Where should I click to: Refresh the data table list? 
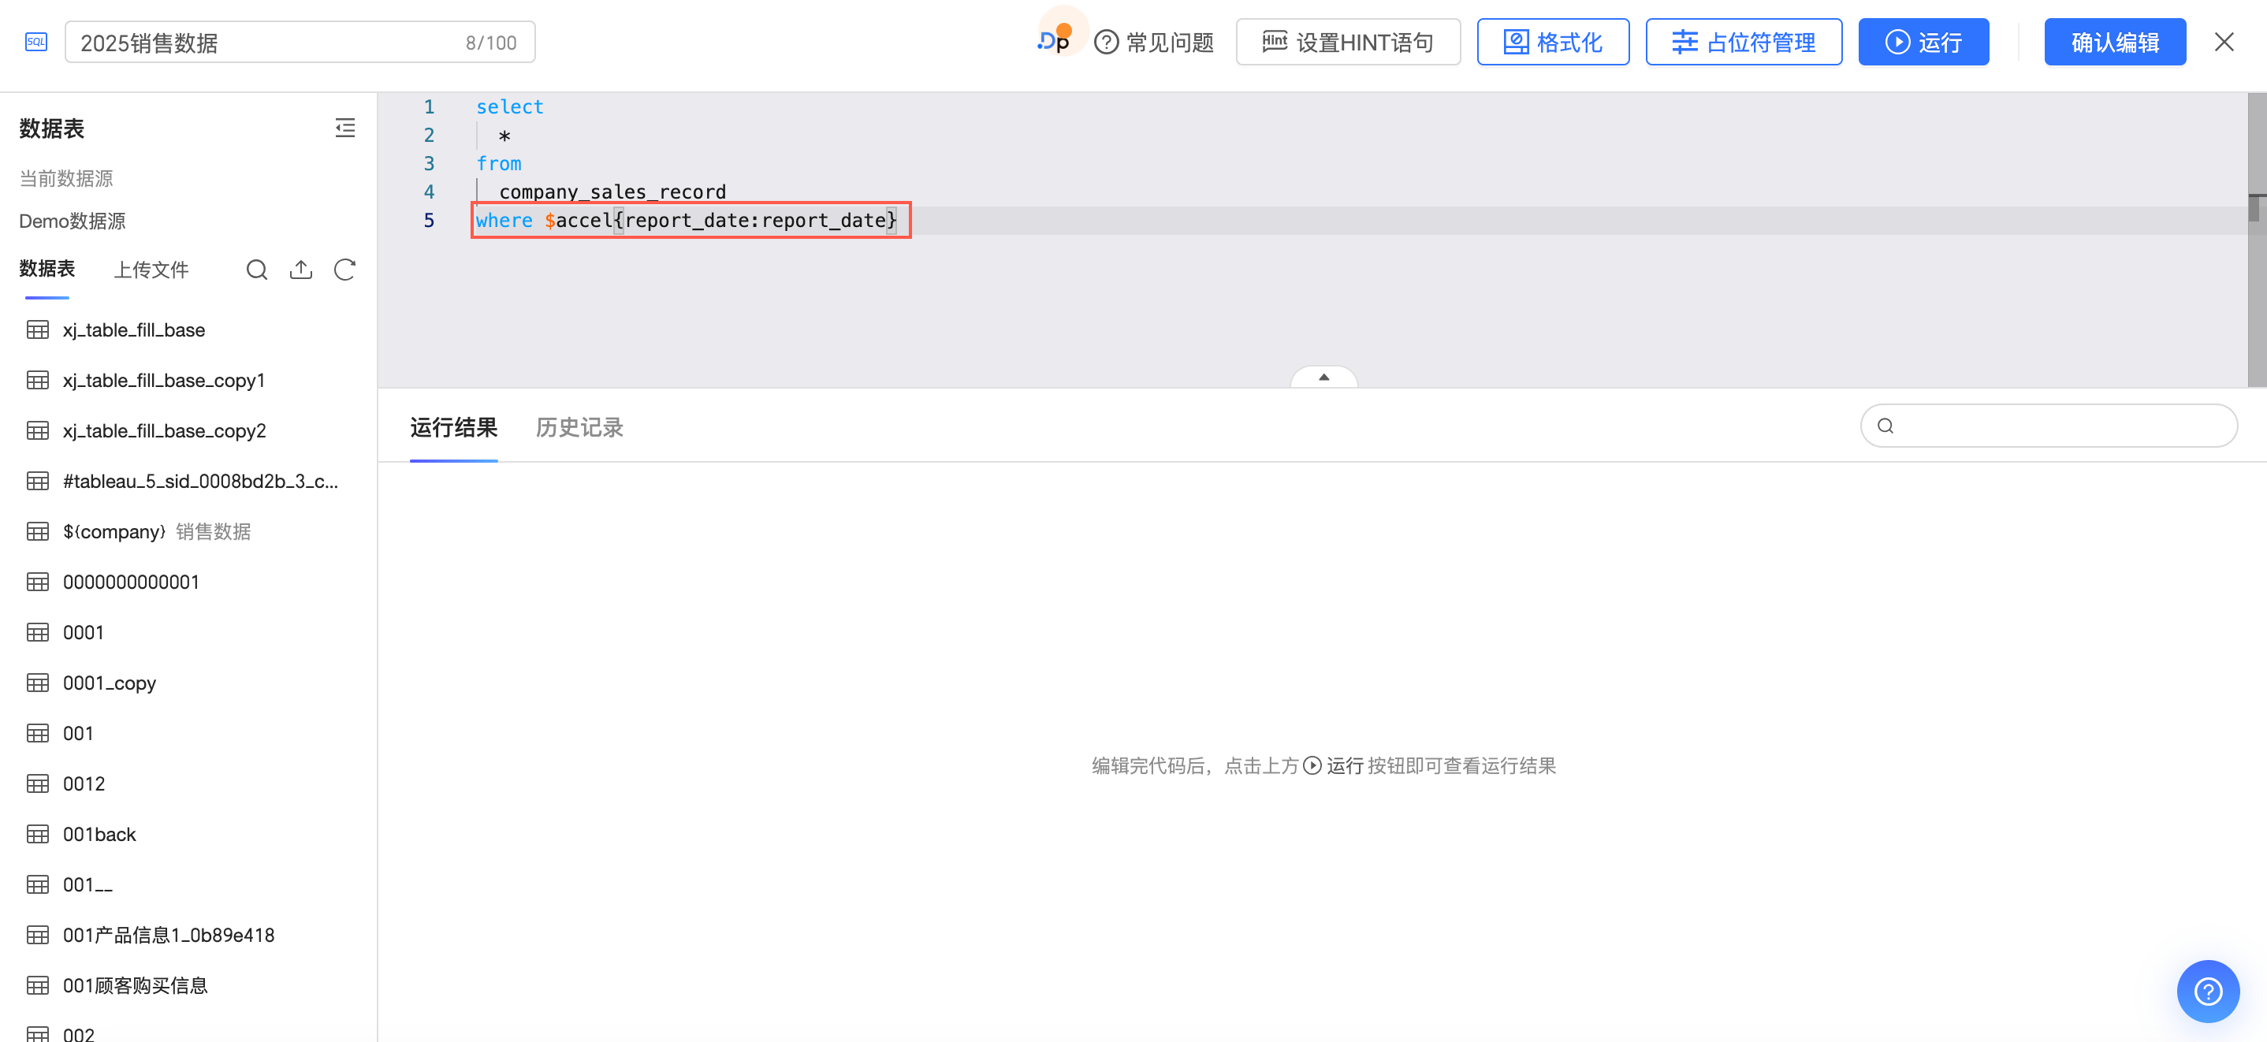(x=345, y=270)
